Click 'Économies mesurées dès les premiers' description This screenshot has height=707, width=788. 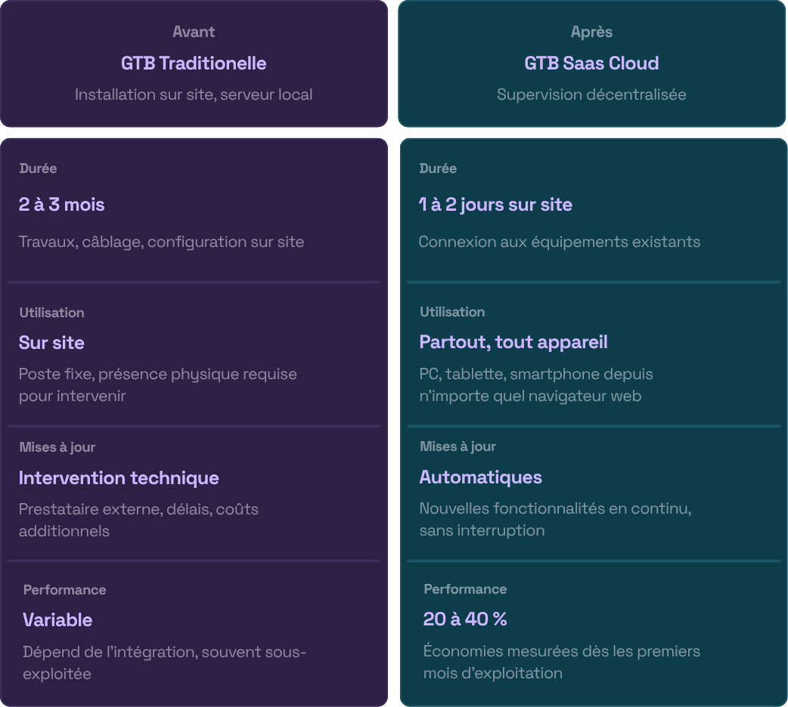[x=561, y=651]
